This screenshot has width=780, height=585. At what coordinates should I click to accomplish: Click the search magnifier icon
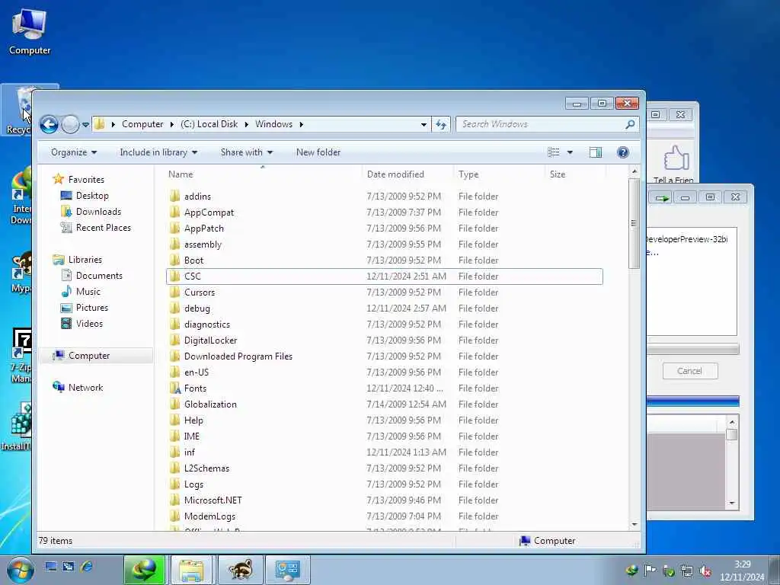tap(630, 124)
